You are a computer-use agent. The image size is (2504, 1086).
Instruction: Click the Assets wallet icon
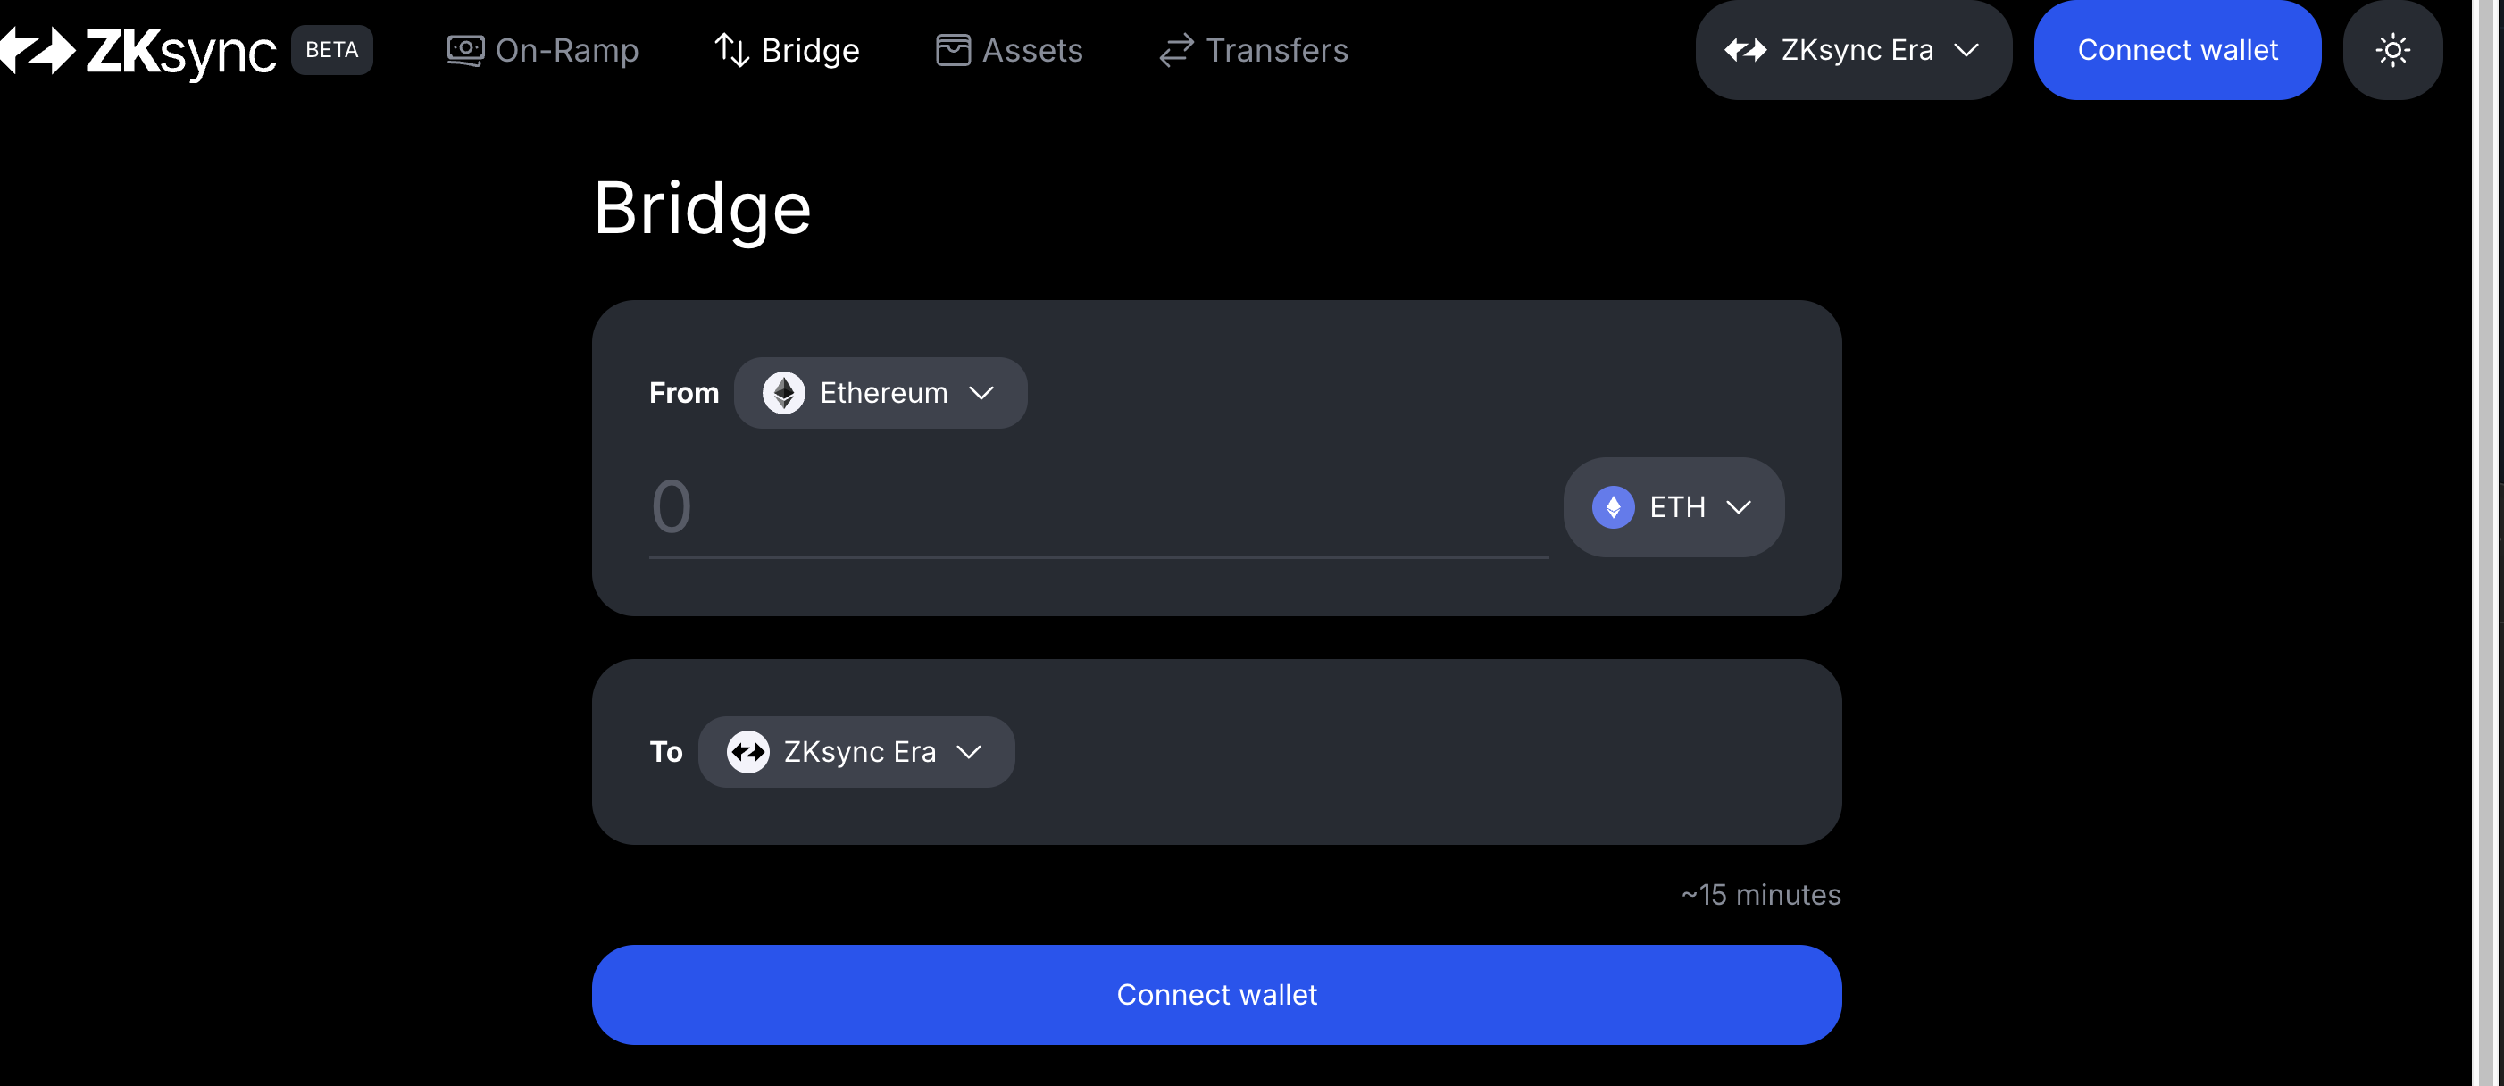pyautogui.click(x=953, y=51)
